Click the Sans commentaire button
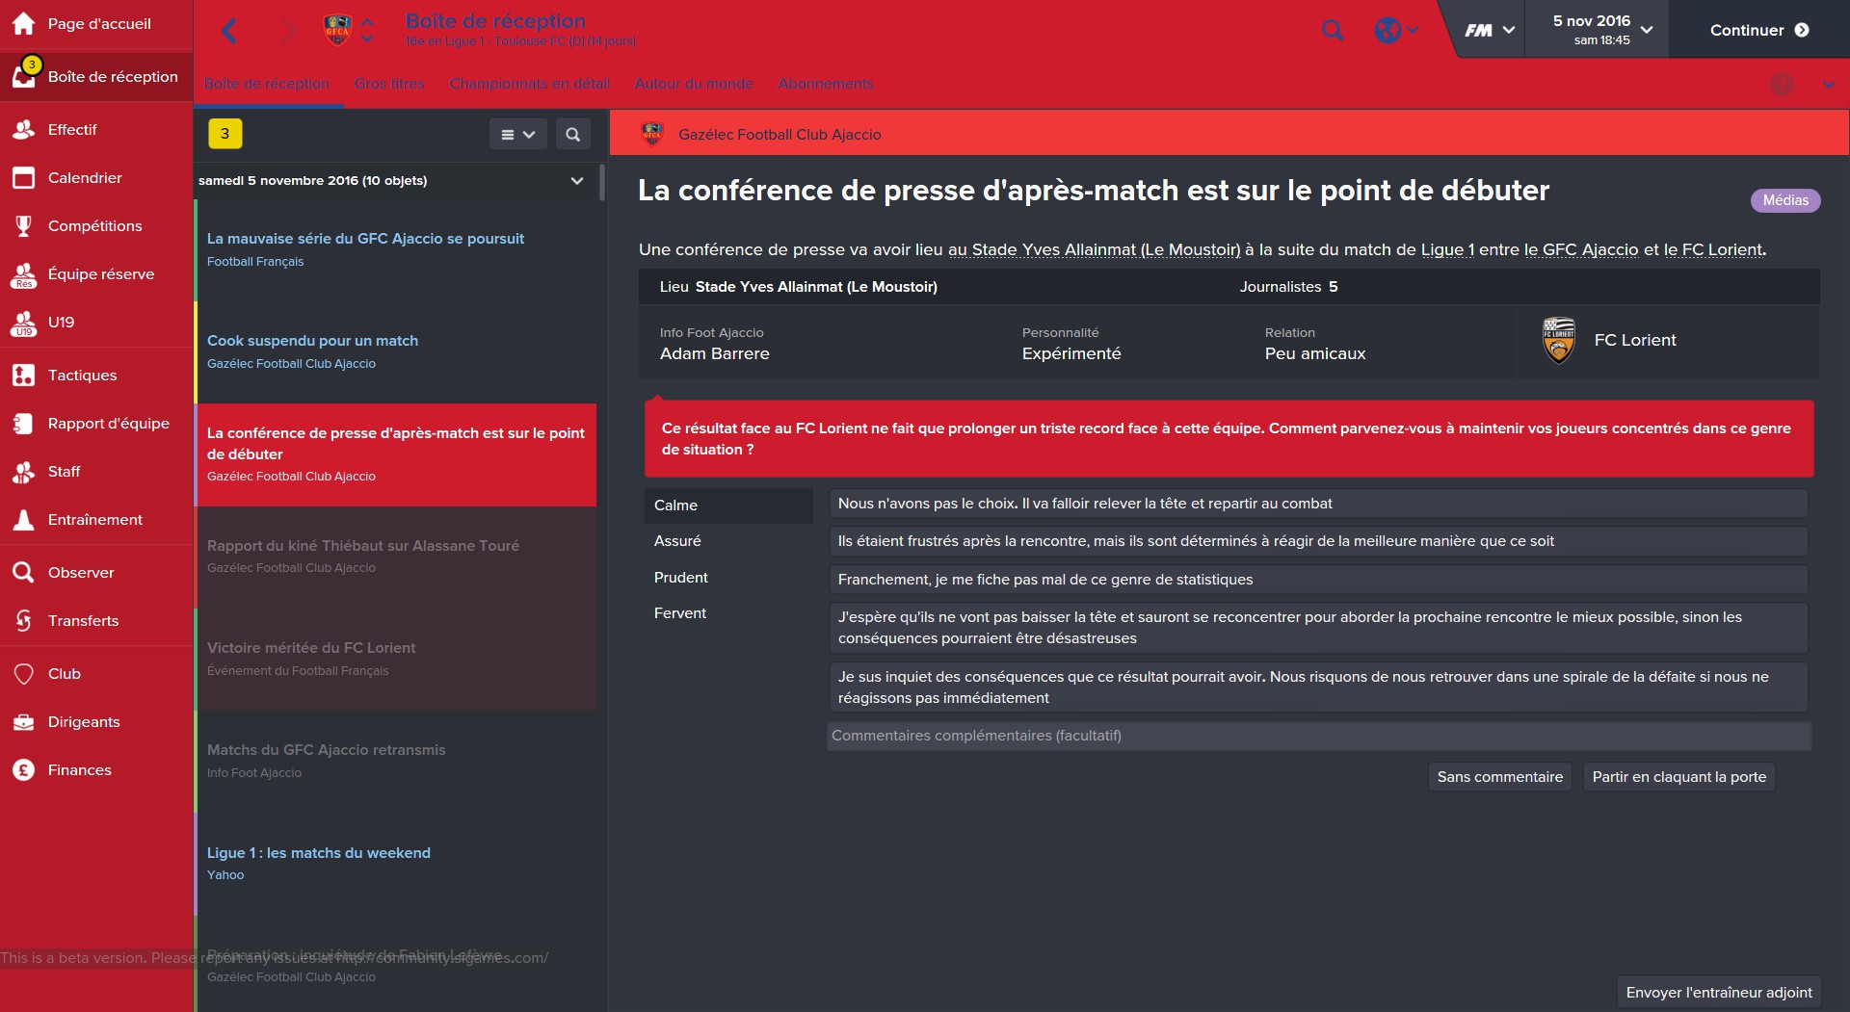Screen dimensions: 1850x1012 click(x=1500, y=777)
